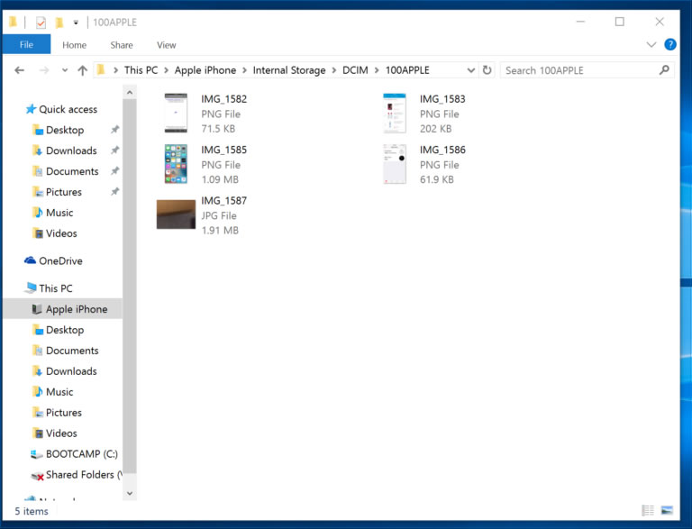The width and height of the screenshot is (692, 529).
Task: Click the search magnifier icon
Action: pyautogui.click(x=664, y=70)
